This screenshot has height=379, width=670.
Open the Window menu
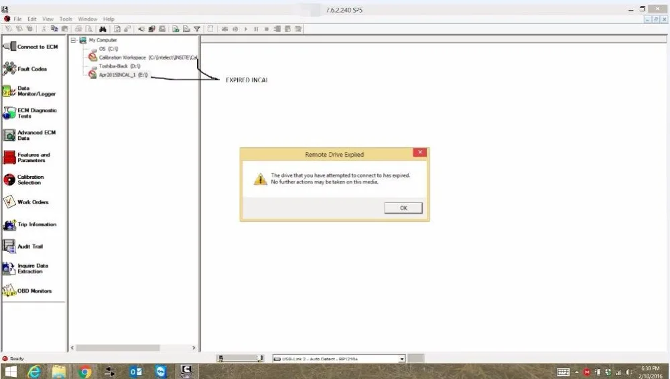(x=88, y=19)
